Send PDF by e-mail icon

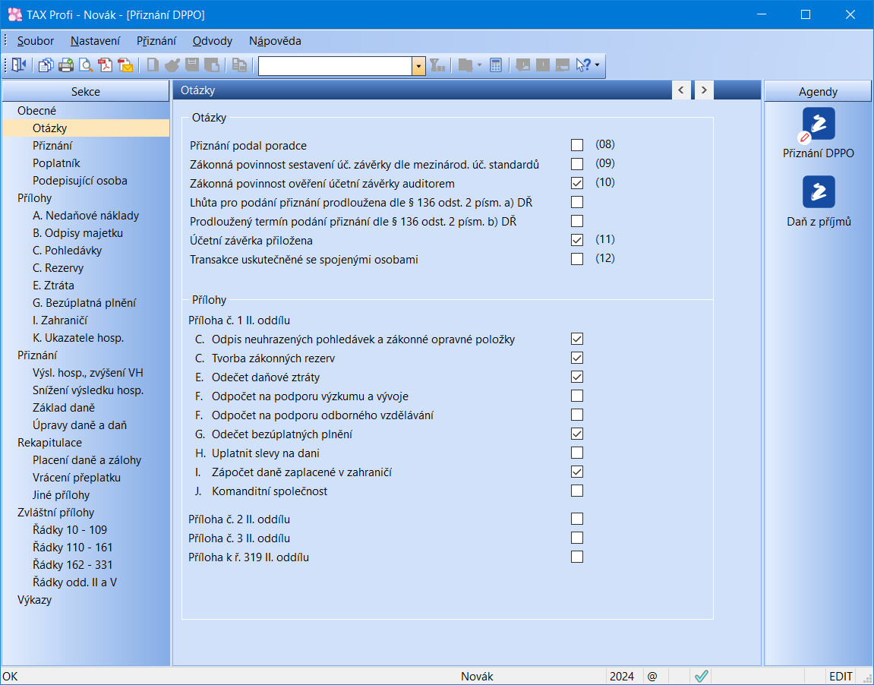[x=125, y=65]
